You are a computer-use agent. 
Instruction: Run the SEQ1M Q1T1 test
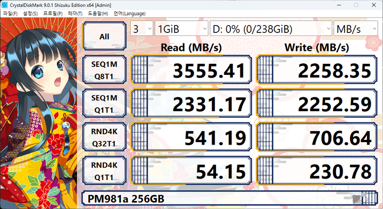coord(104,104)
